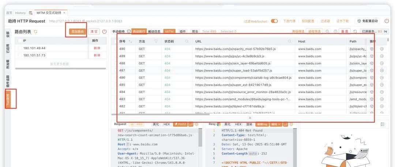This screenshot has width=395, height=167.
Task: Close the MITM 交互式劫持 tab
Action: [x=64, y=13]
